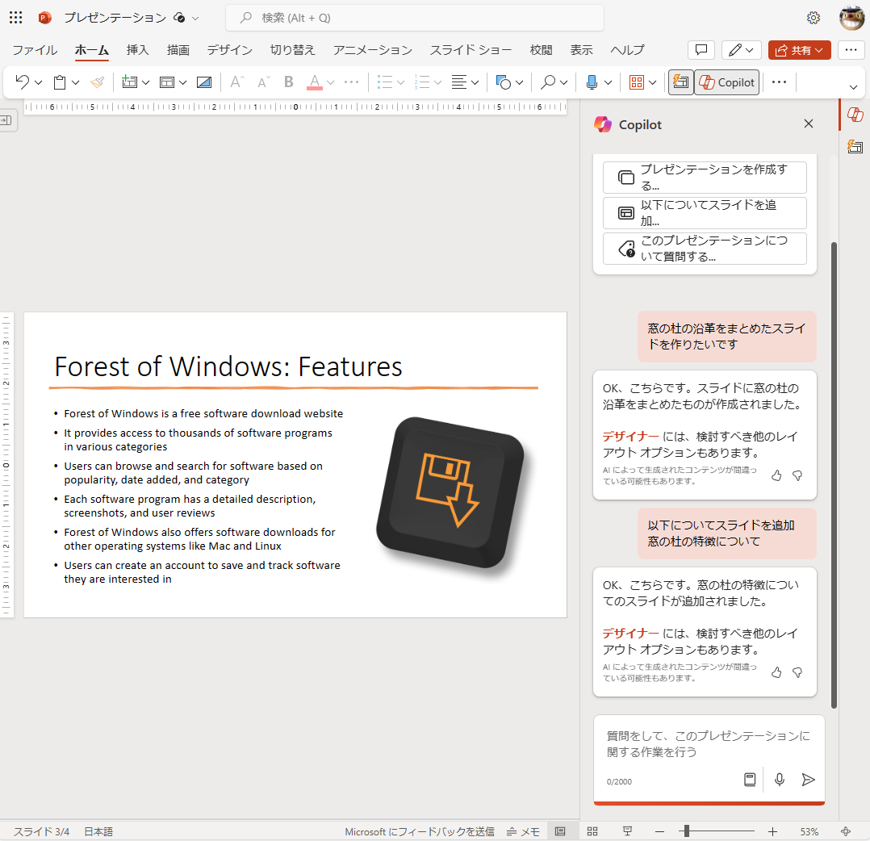Click the text alignment icon
The image size is (870, 841).
point(459,82)
